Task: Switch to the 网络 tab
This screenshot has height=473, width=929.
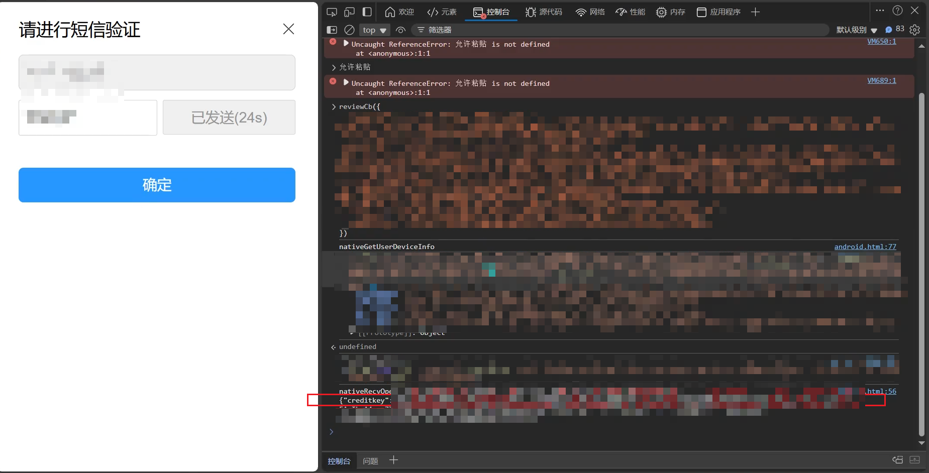Action: [590, 12]
